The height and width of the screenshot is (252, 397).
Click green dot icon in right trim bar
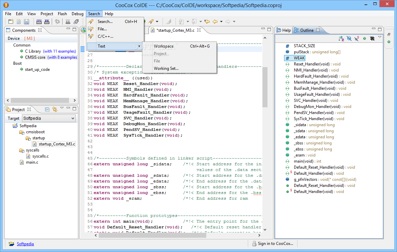tap(389, 42)
